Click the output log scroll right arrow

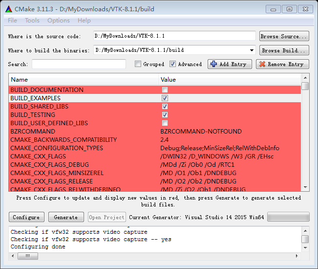(297, 256)
